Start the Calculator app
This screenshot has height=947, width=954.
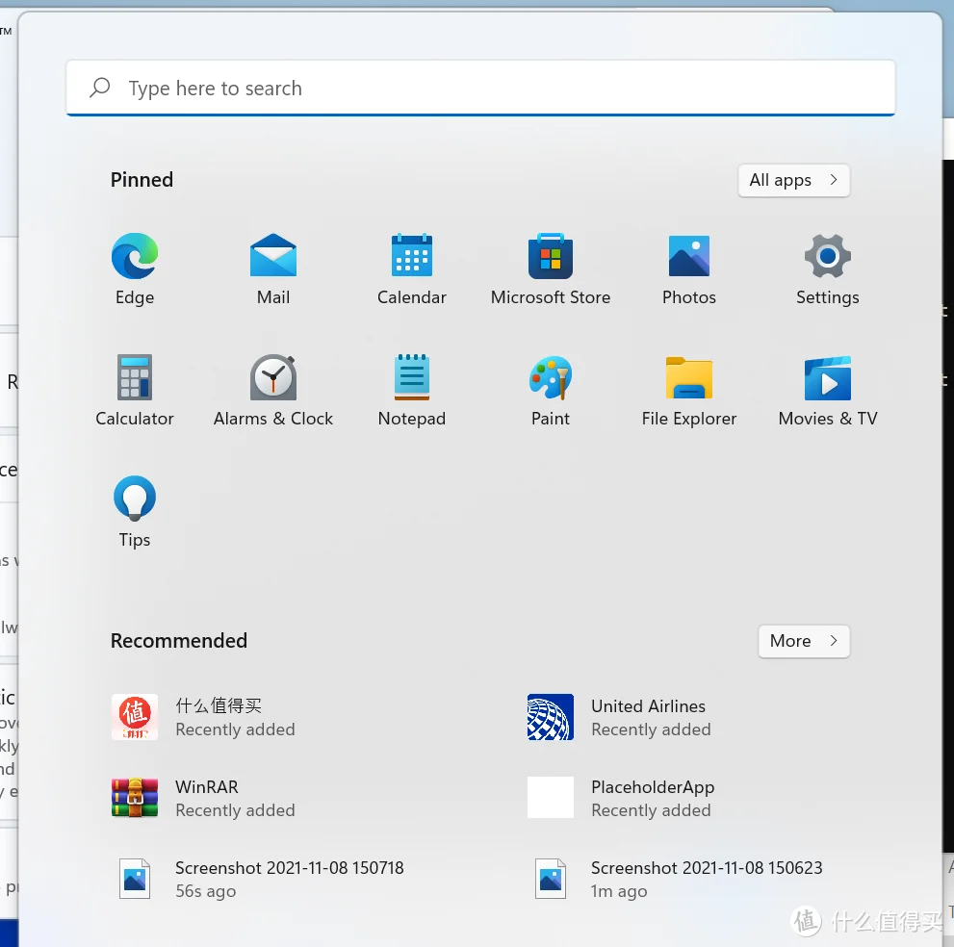point(135,391)
